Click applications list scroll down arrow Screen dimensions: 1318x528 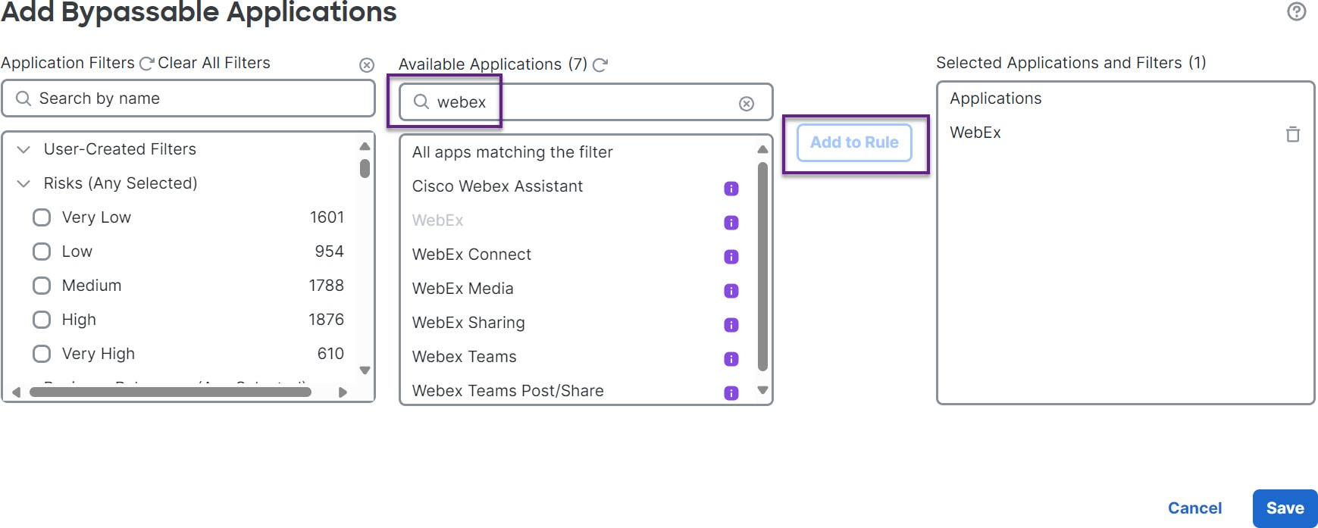click(763, 390)
